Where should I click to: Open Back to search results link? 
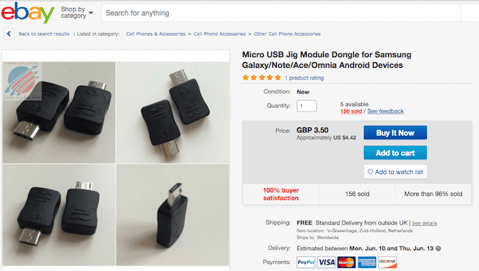coord(44,34)
